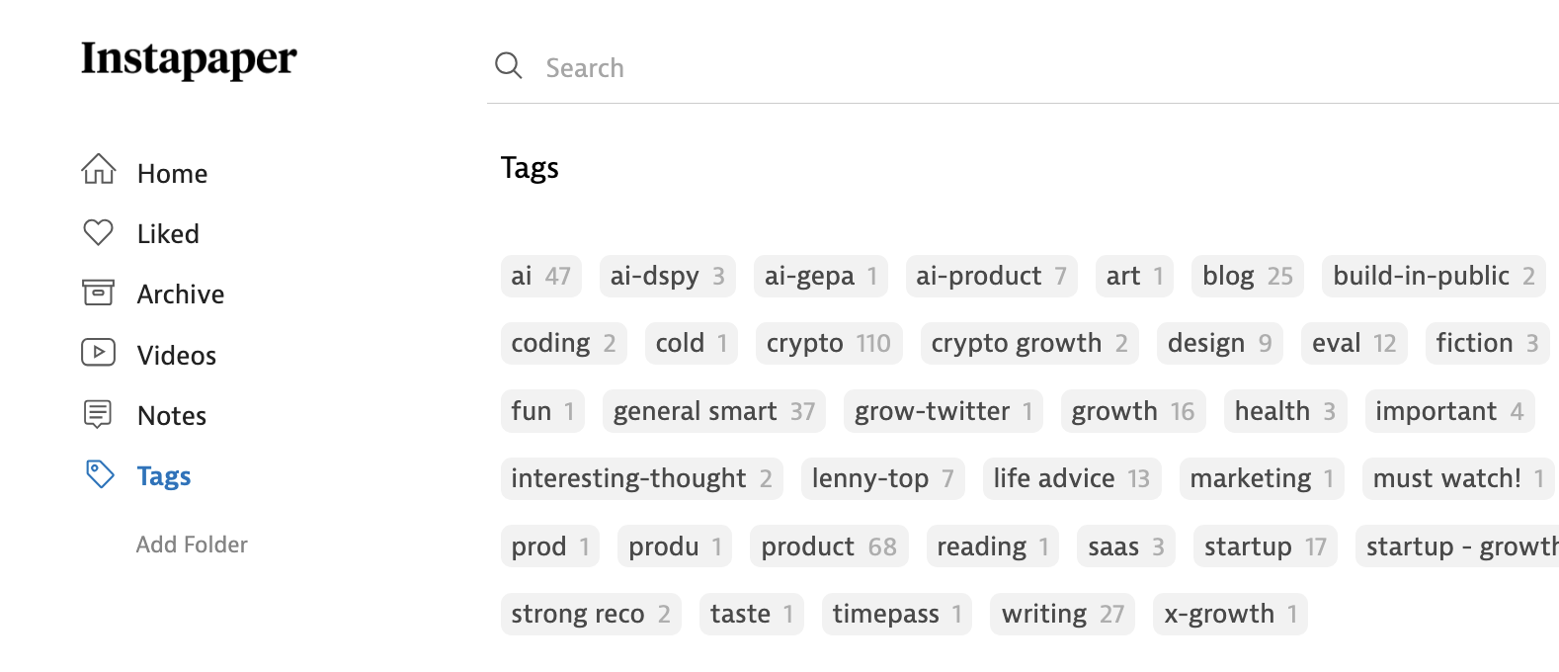
Task: Click the Add Folder link
Action: click(192, 545)
